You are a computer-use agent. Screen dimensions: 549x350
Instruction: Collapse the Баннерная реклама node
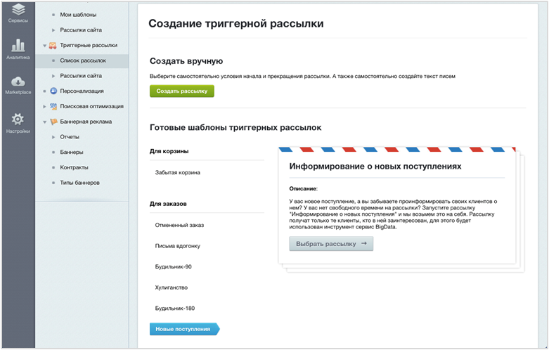coord(44,122)
